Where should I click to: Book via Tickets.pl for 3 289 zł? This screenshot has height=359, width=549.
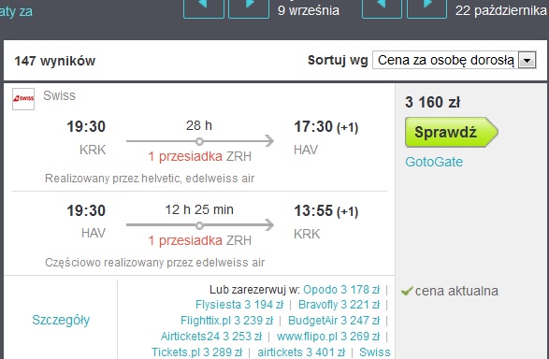point(196,352)
